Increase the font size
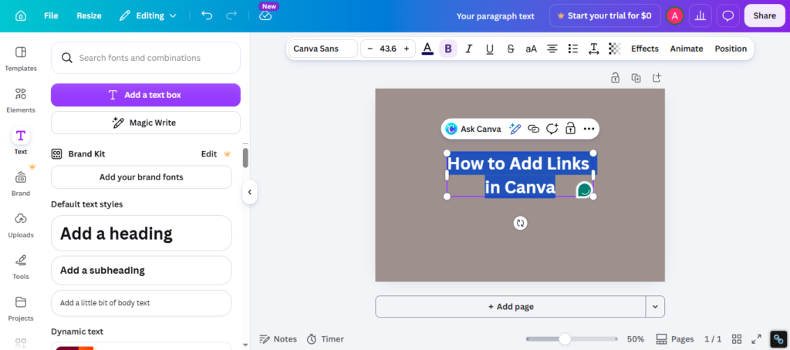This screenshot has height=350, width=790. pos(407,49)
